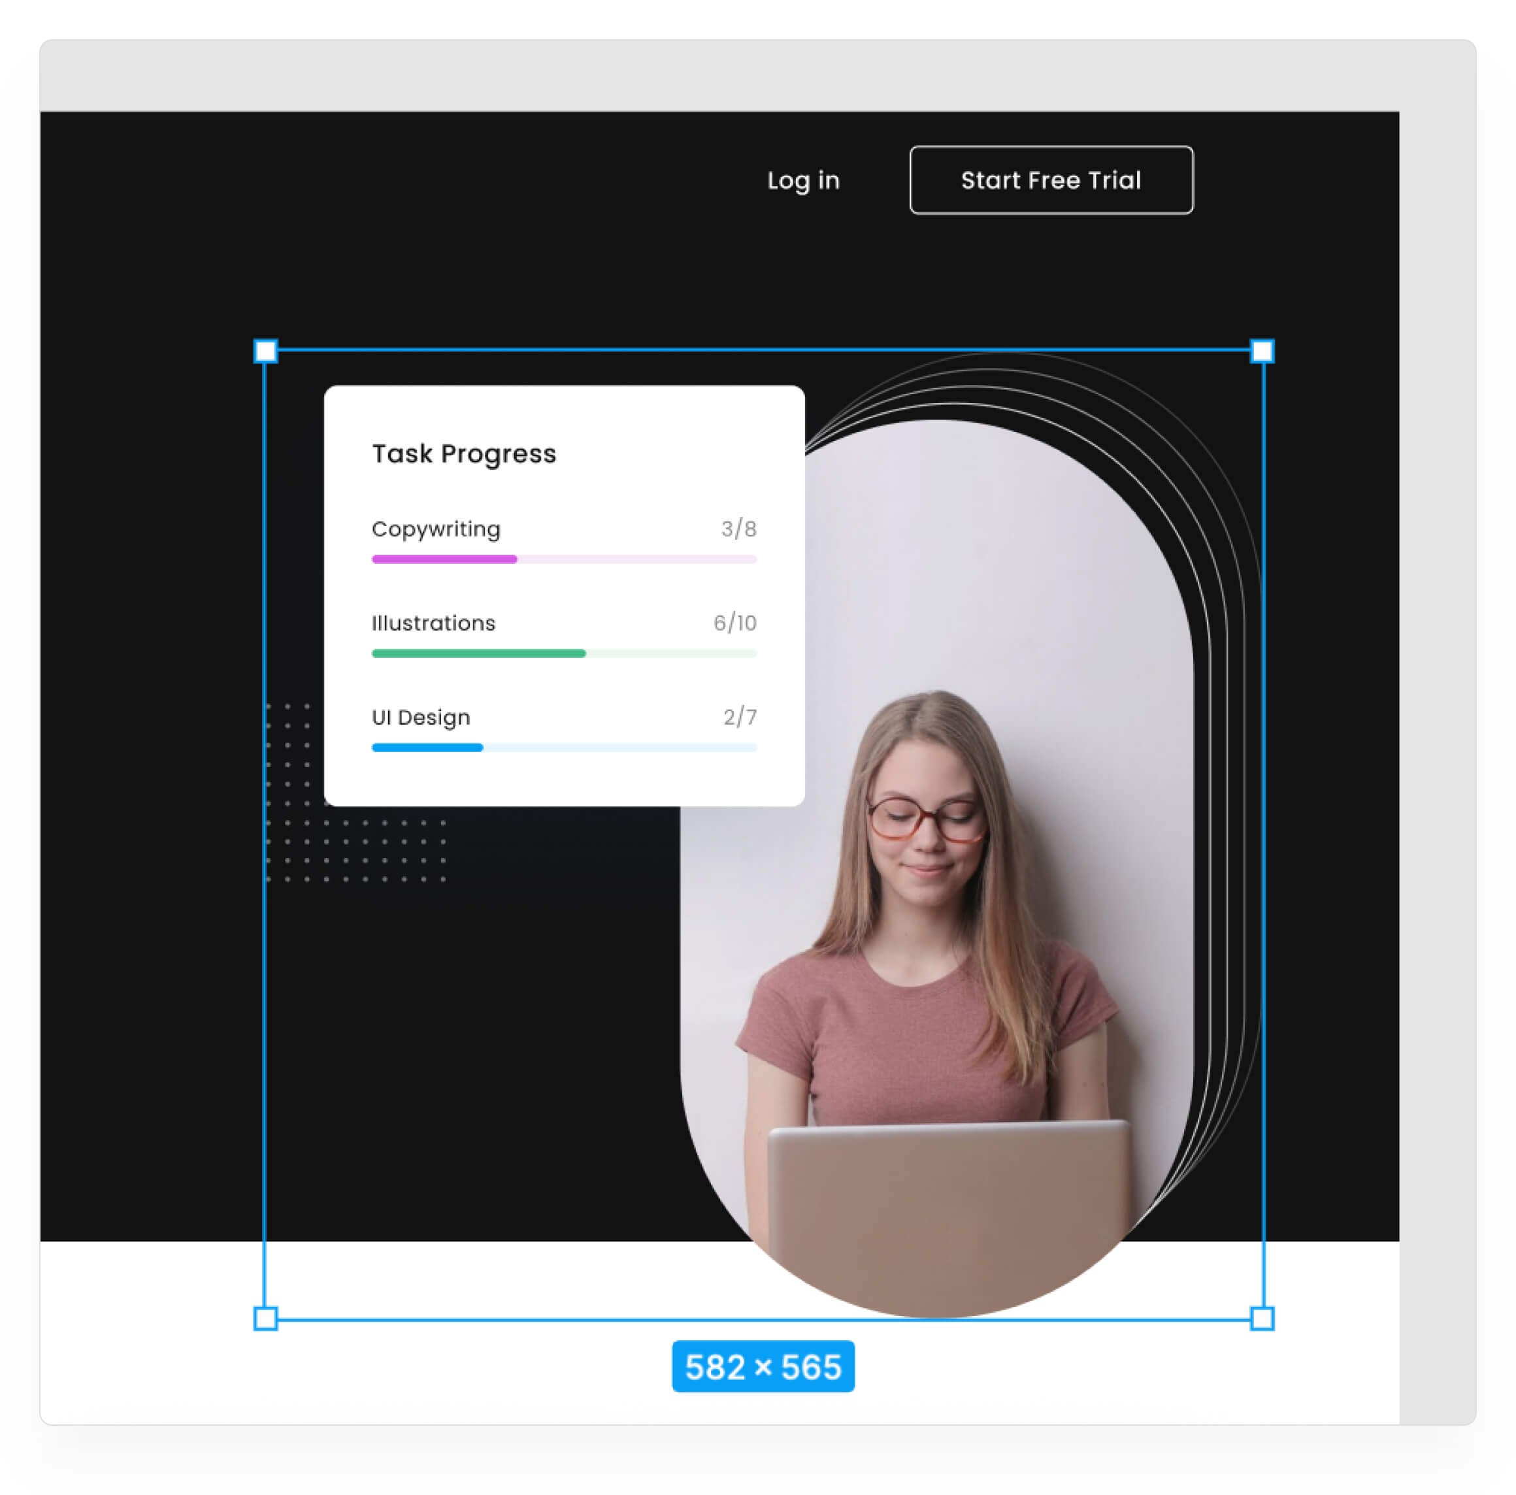This screenshot has height=1495, width=1516.
Task: Click the 582 × 565 dimension badge
Action: tap(763, 1366)
